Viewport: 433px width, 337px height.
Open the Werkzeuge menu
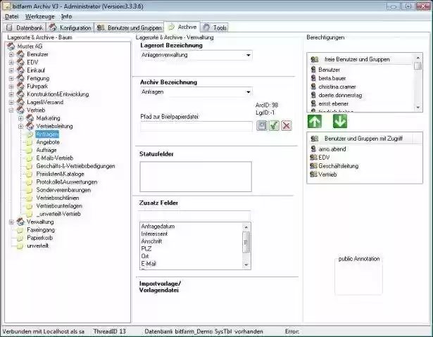(40, 17)
